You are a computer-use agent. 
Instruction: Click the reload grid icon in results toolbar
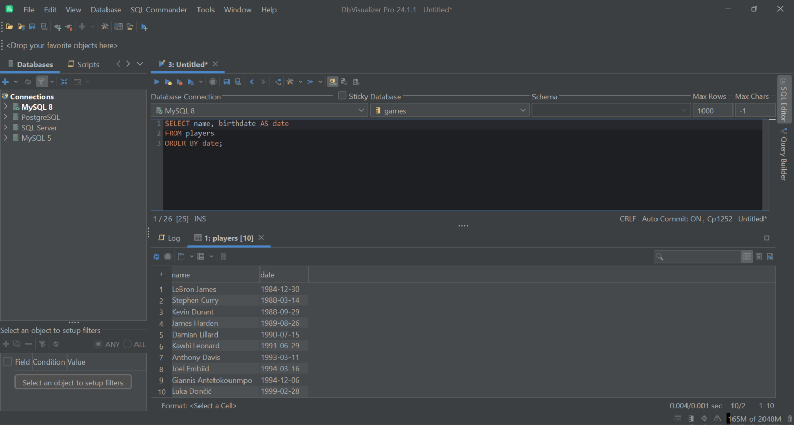[156, 256]
